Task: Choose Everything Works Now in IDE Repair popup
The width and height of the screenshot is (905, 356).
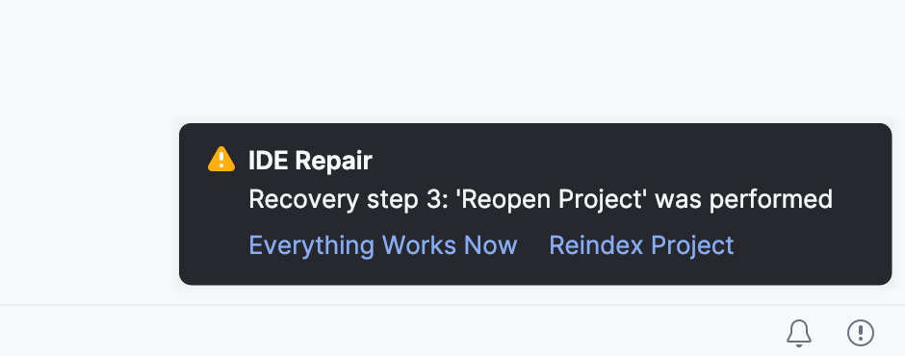Action: coord(382,245)
